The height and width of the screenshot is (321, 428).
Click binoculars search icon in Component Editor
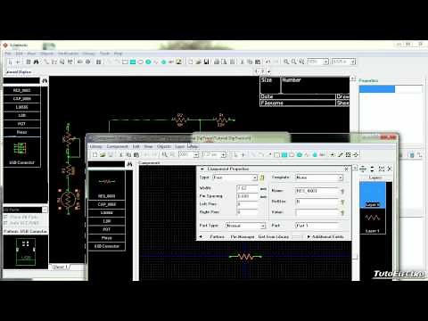[x=129, y=164]
